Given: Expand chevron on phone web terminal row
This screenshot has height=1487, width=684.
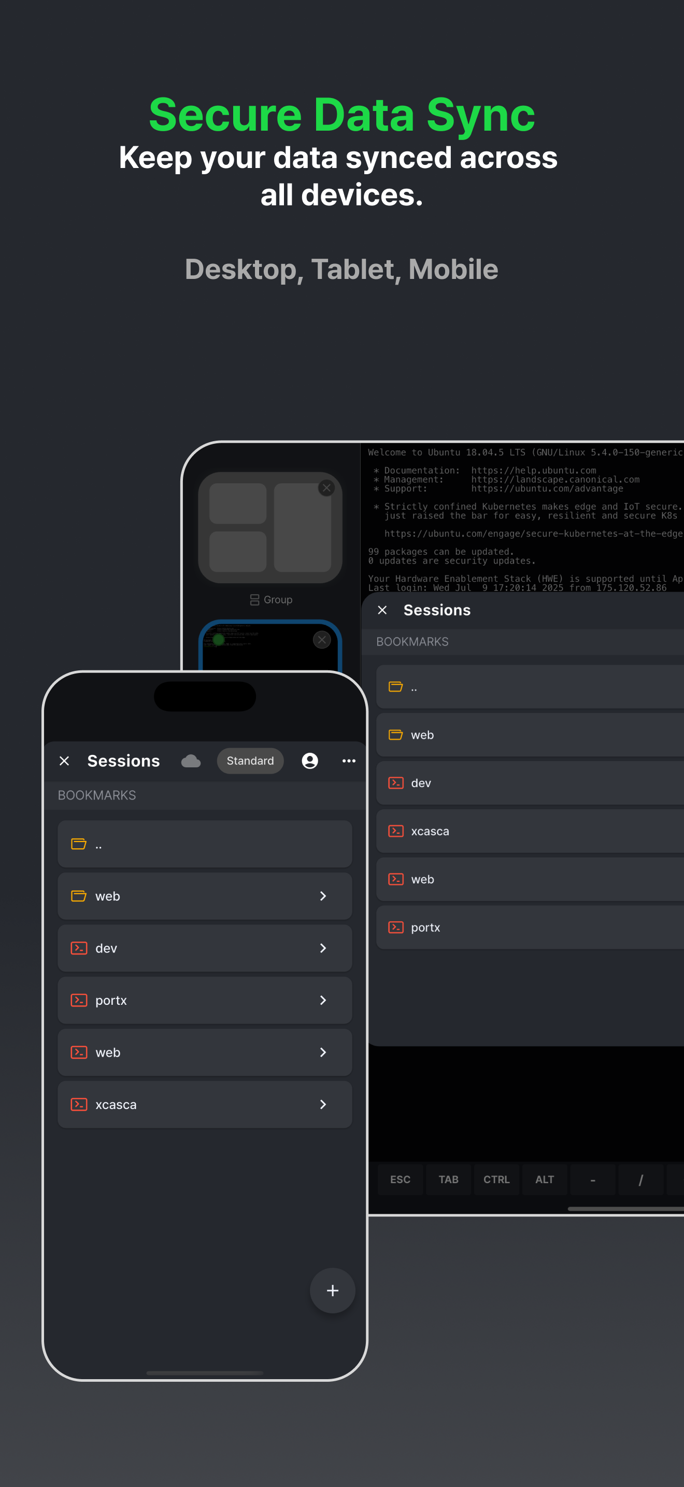Looking at the screenshot, I should [x=323, y=1053].
